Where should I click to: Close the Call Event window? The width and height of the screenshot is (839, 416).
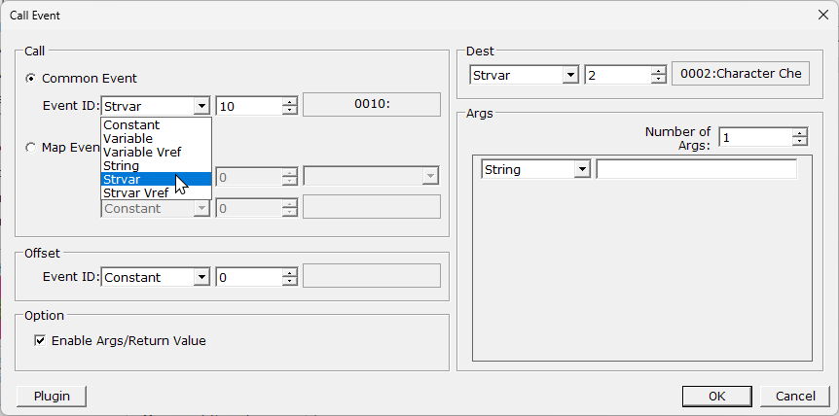[x=823, y=15]
